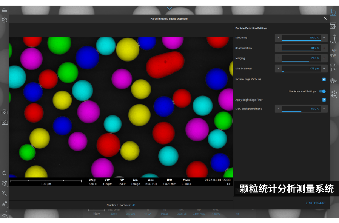Image resolution: width=339 pixels, height=223 pixels.
Task: Increase the Denoising value with plus
Action: point(324,38)
